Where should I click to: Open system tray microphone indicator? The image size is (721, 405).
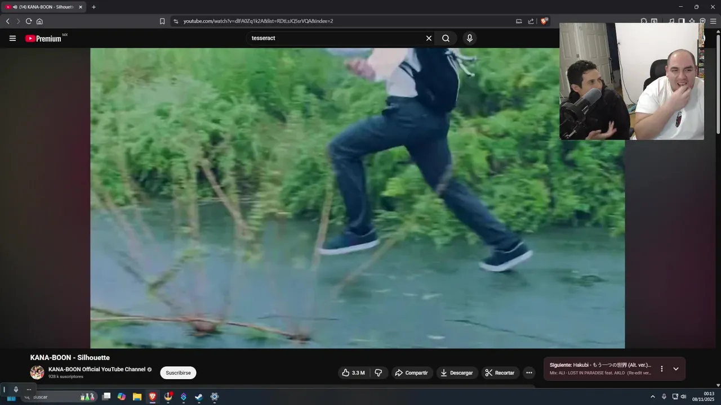click(664, 397)
